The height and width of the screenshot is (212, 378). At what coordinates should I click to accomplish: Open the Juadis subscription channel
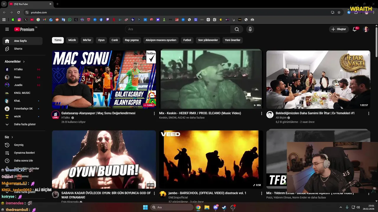pos(22,85)
